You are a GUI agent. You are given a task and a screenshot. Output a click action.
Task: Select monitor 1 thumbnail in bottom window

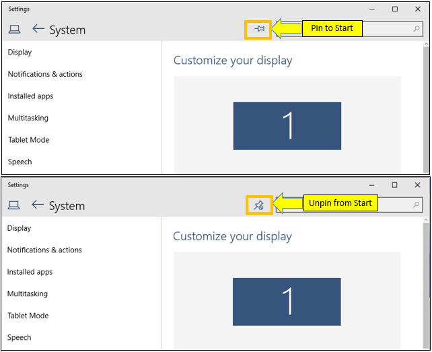click(x=287, y=302)
